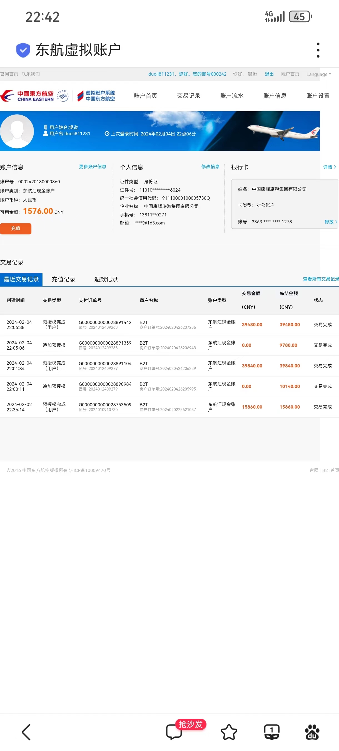Tap the back arrow icon

click(x=26, y=732)
